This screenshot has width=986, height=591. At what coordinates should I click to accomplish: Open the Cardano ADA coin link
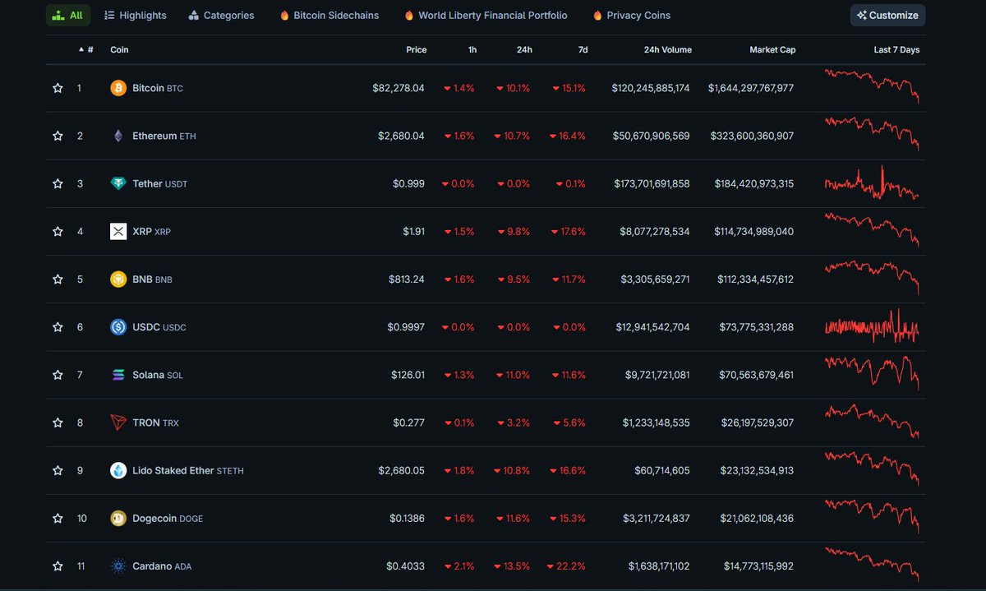point(162,566)
